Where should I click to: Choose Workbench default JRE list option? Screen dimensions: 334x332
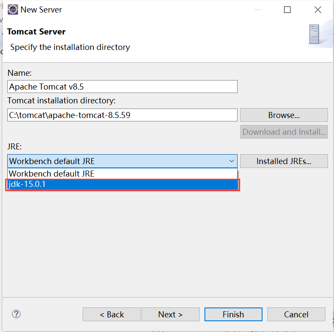[123, 174]
